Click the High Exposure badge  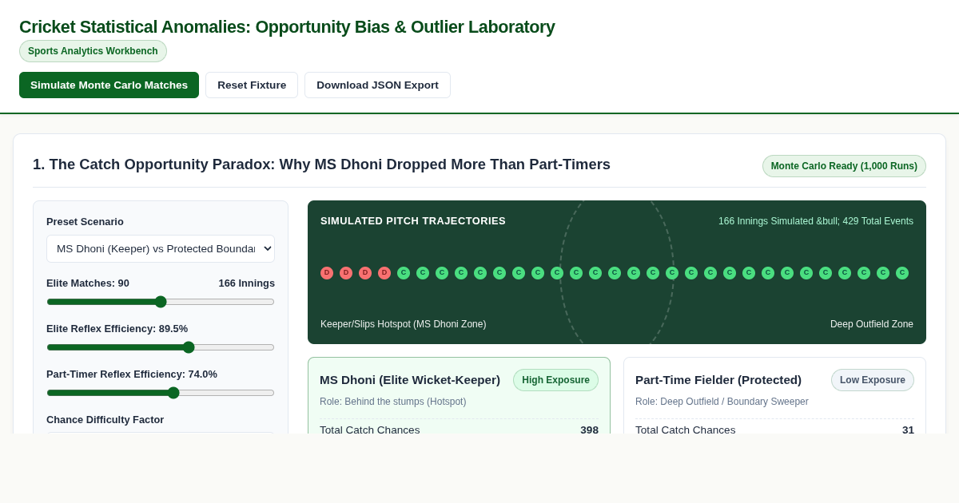[555, 380]
